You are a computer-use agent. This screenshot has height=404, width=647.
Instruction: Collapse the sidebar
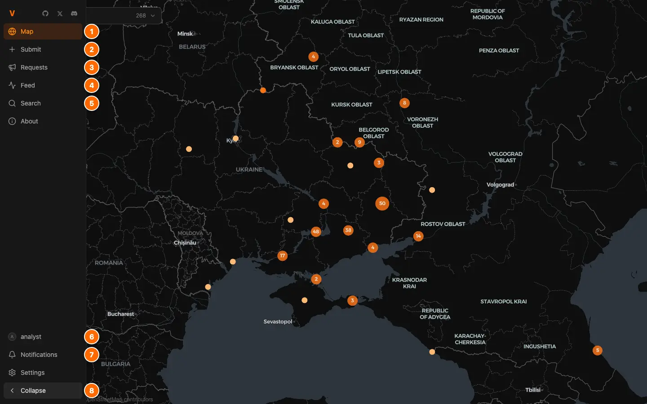(43, 391)
